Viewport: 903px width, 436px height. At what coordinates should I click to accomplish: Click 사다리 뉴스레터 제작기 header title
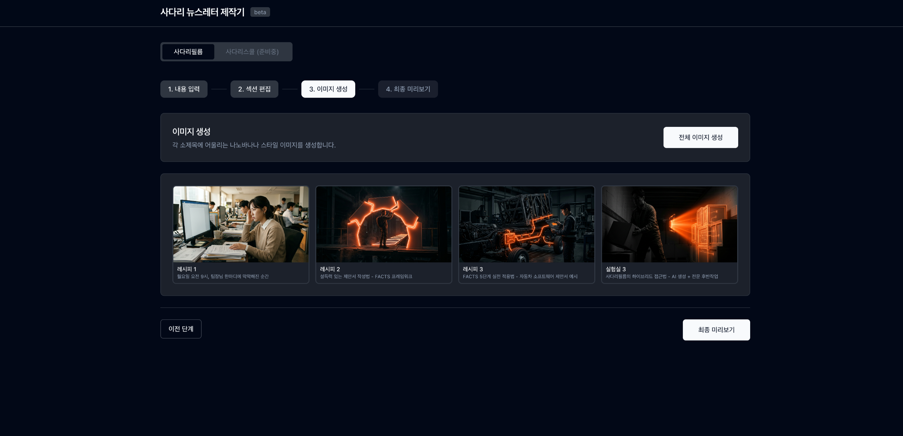[202, 12]
